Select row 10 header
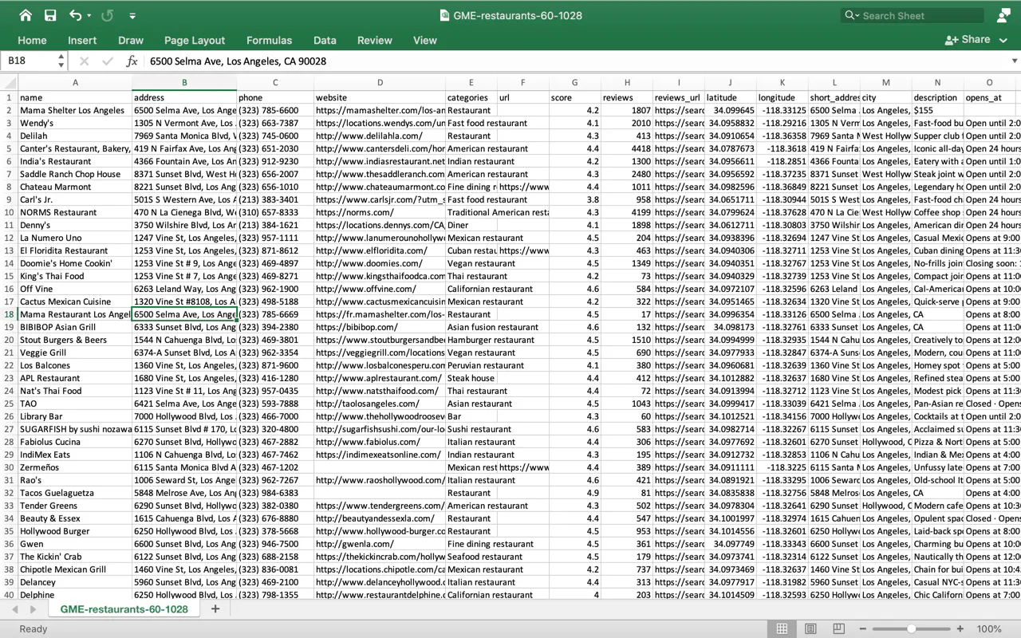 (x=9, y=212)
